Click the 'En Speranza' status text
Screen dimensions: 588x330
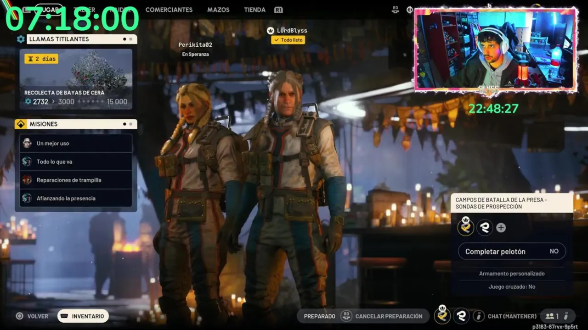pos(195,54)
